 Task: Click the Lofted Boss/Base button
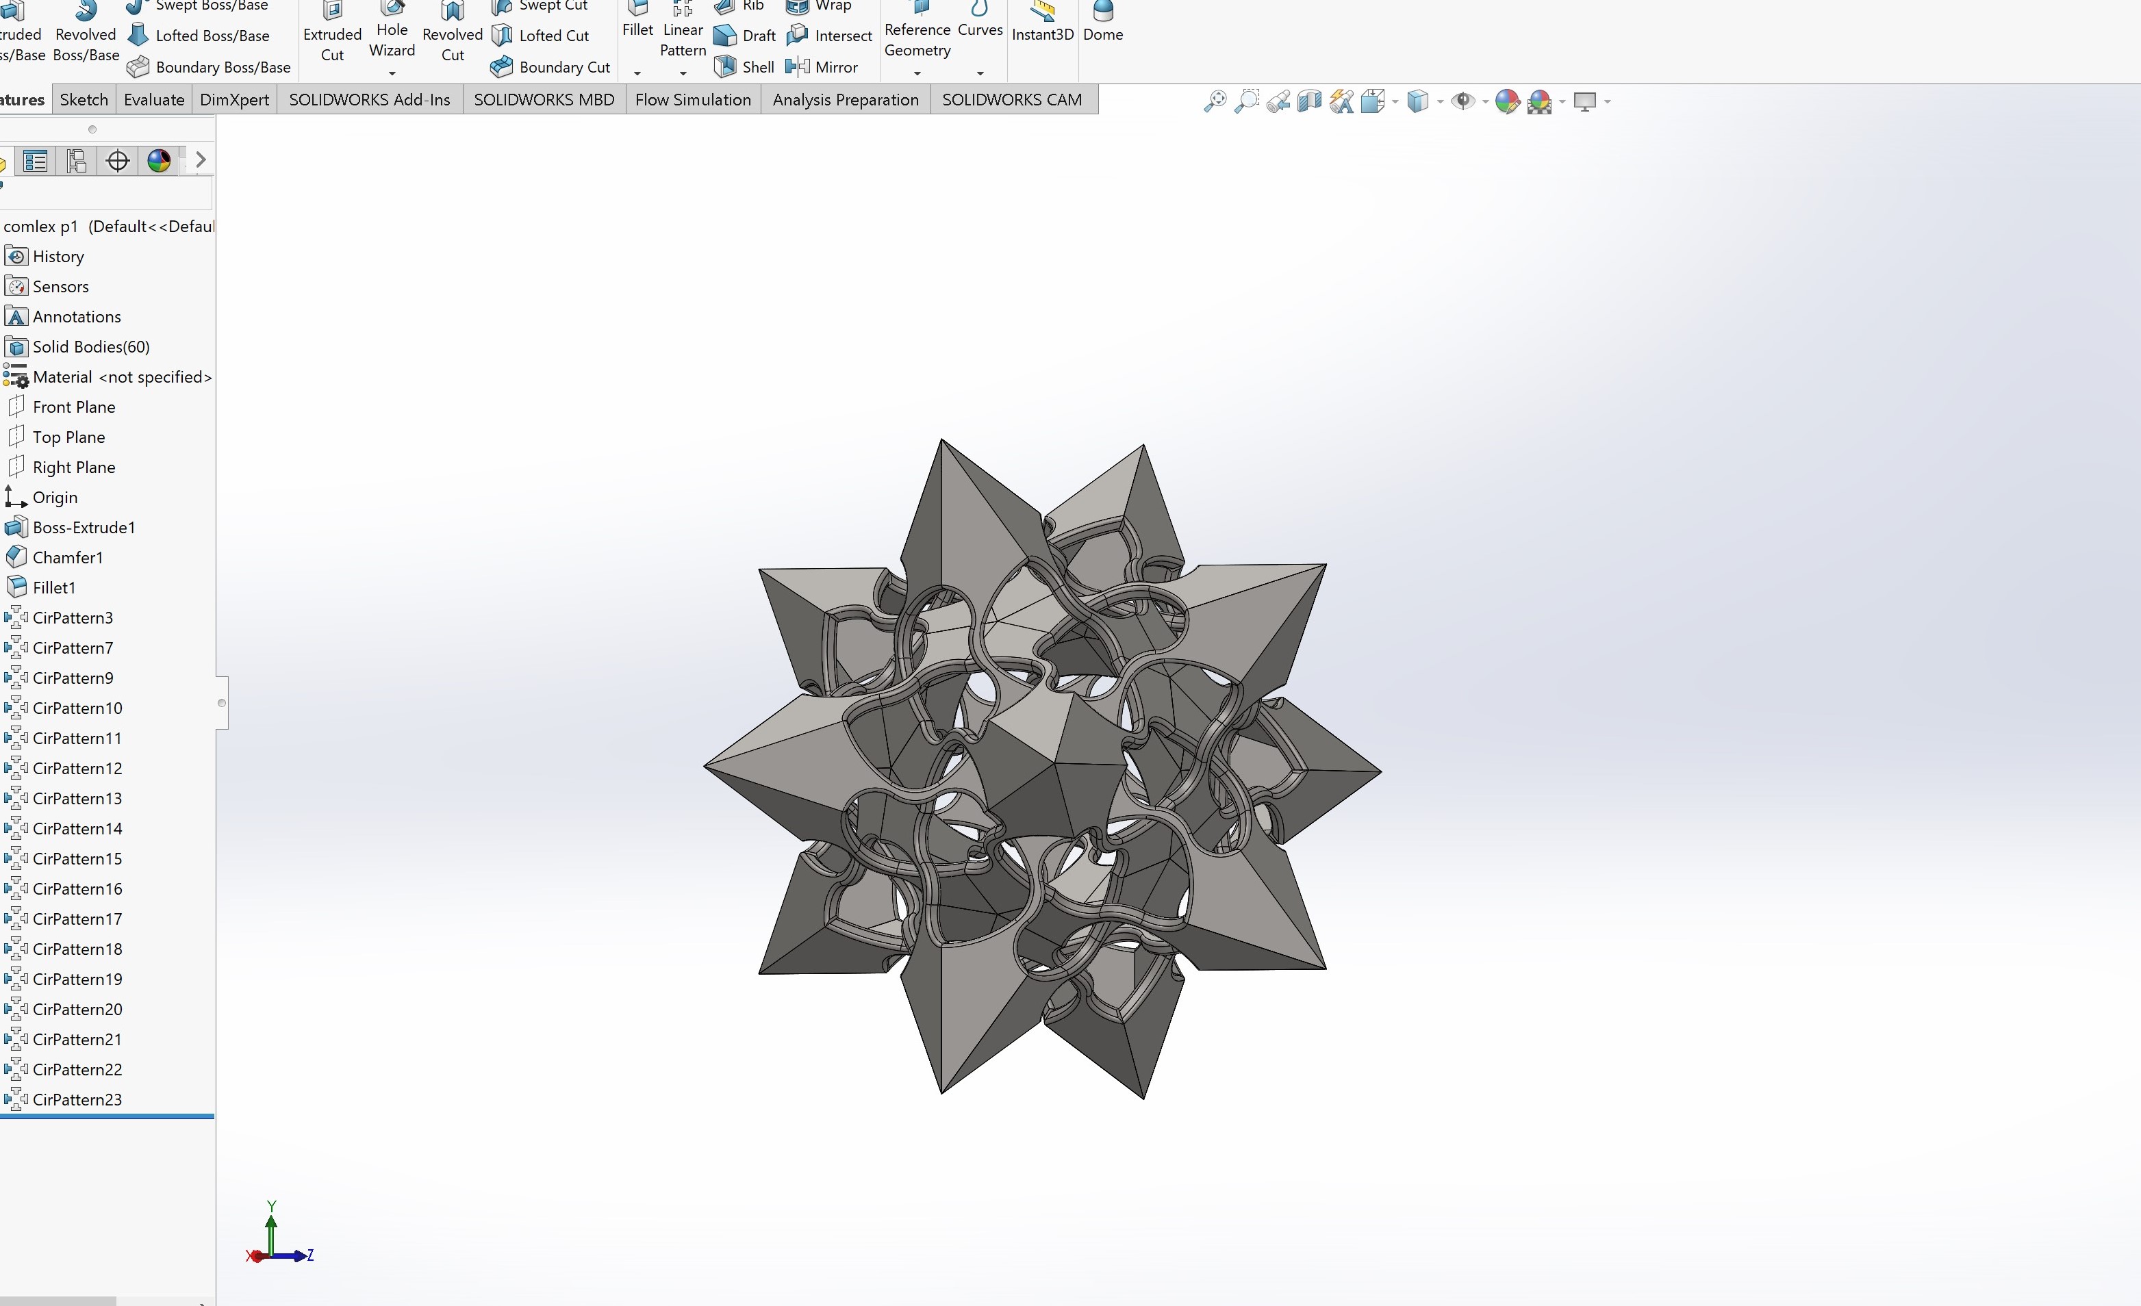coord(199,36)
